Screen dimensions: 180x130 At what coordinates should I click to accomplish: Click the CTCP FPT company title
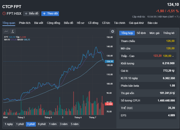(12, 7)
